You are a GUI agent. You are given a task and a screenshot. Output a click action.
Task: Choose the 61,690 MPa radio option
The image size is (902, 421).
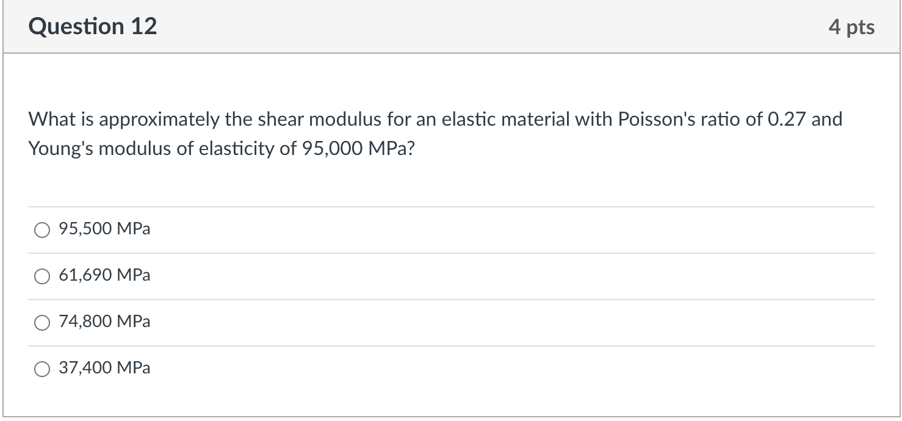[x=42, y=276]
